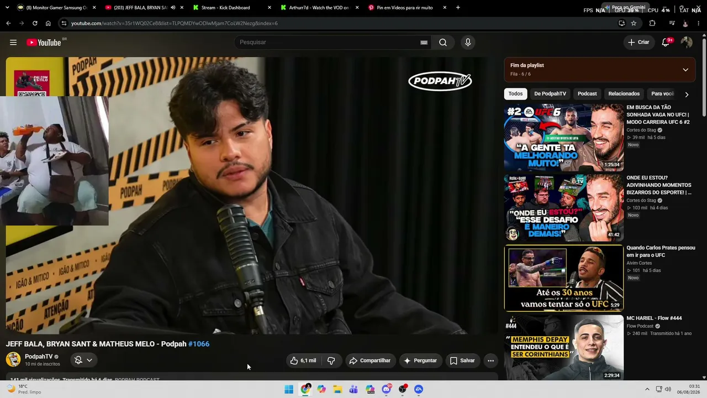Select the De PodpahTV filter chip
707x398 pixels.
coord(550,94)
